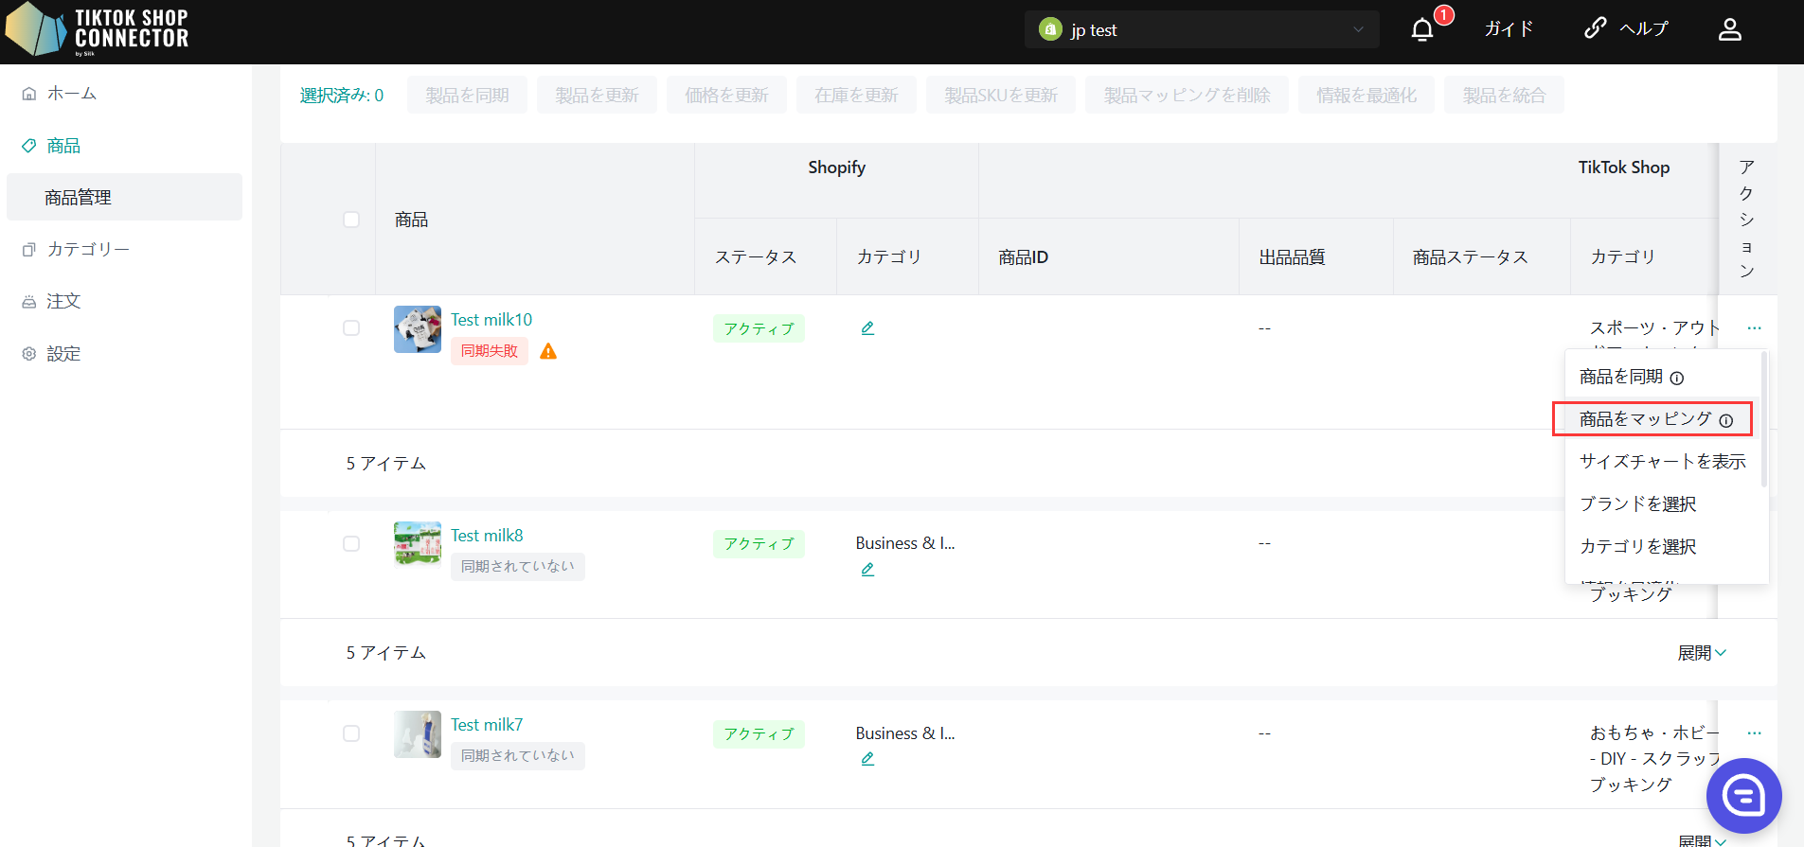Click the TikTok Shop Connector logo
The image size is (1804, 847).
(97, 29)
